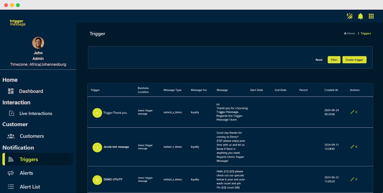Click the Create trigger button
This screenshot has height=193, width=383.
click(354, 60)
